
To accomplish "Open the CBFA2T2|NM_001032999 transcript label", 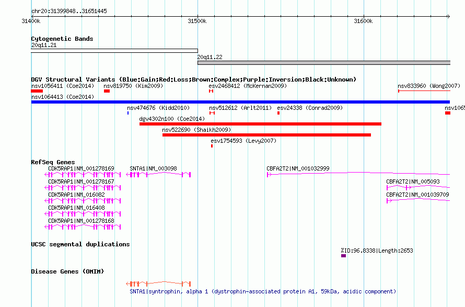I will [298, 168].
